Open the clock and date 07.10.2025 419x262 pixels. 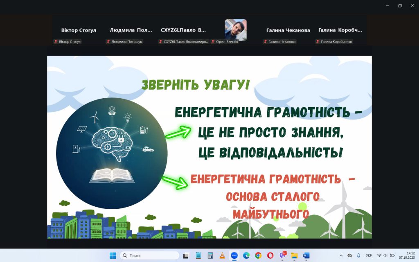click(x=407, y=255)
